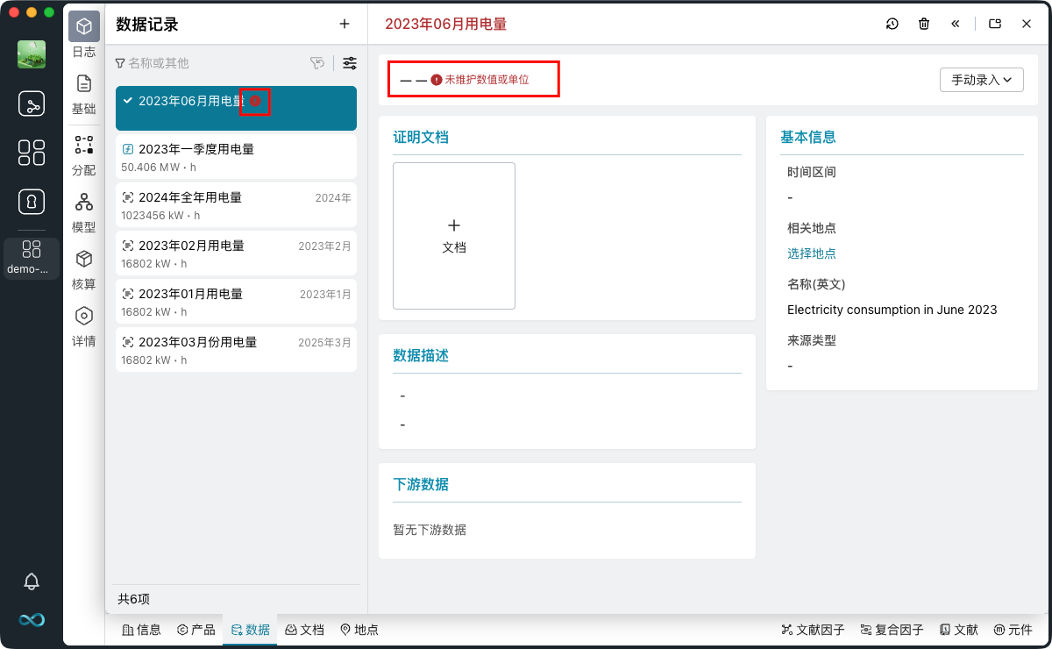Select the 2023年一季度用电量 record
The image size is (1052, 649).
coord(236,157)
